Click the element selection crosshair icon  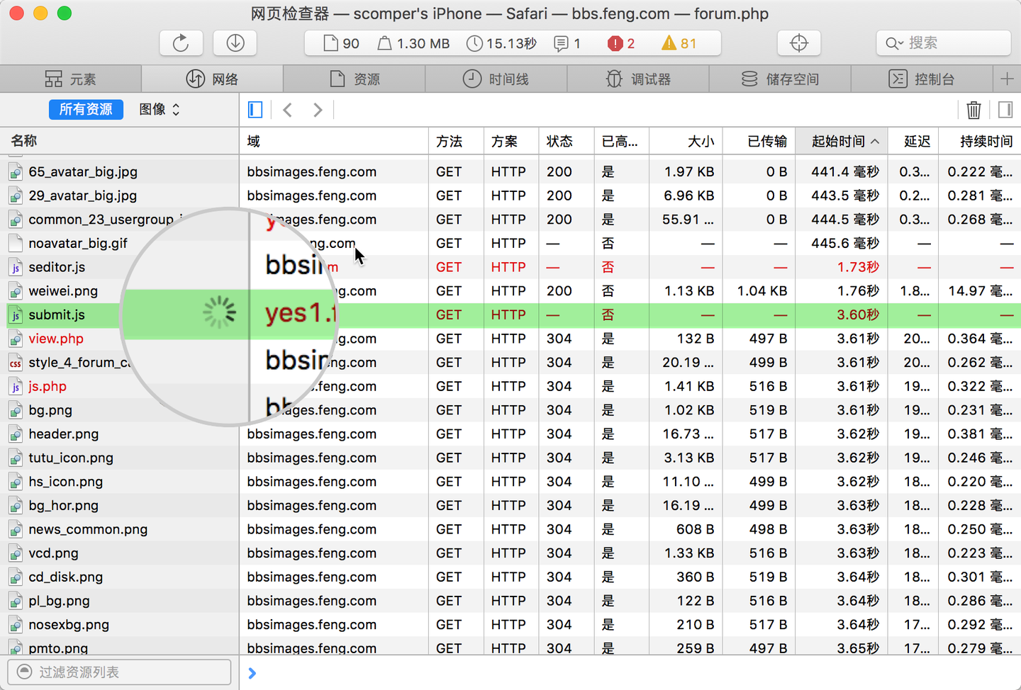point(798,43)
